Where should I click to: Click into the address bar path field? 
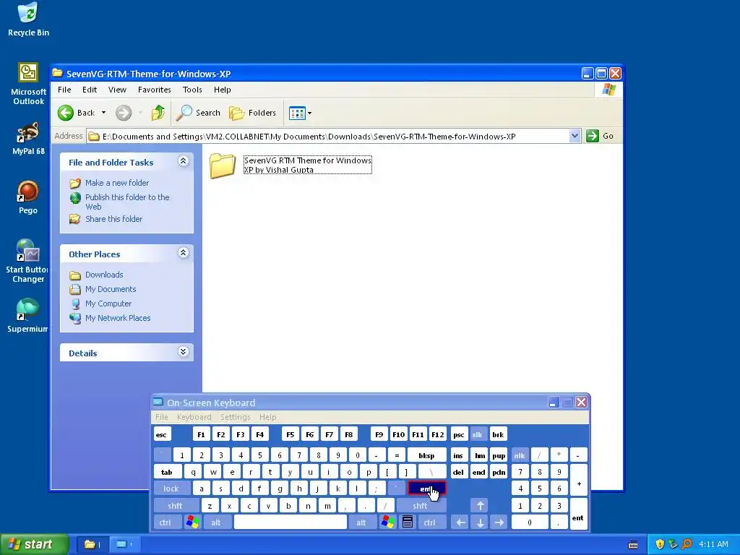pos(329,137)
